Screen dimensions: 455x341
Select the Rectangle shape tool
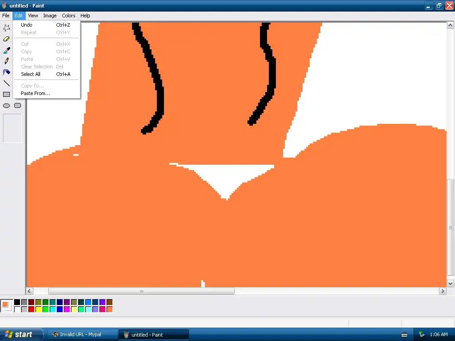click(x=7, y=94)
